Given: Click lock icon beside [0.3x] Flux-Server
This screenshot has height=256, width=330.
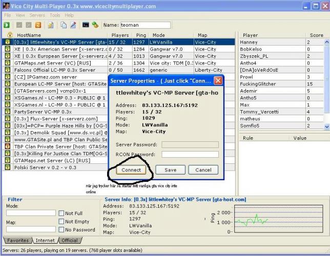Looking at the screenshot, I should click(8, 118).
